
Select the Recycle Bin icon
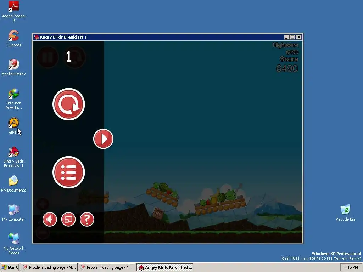[x=345, y=213]
